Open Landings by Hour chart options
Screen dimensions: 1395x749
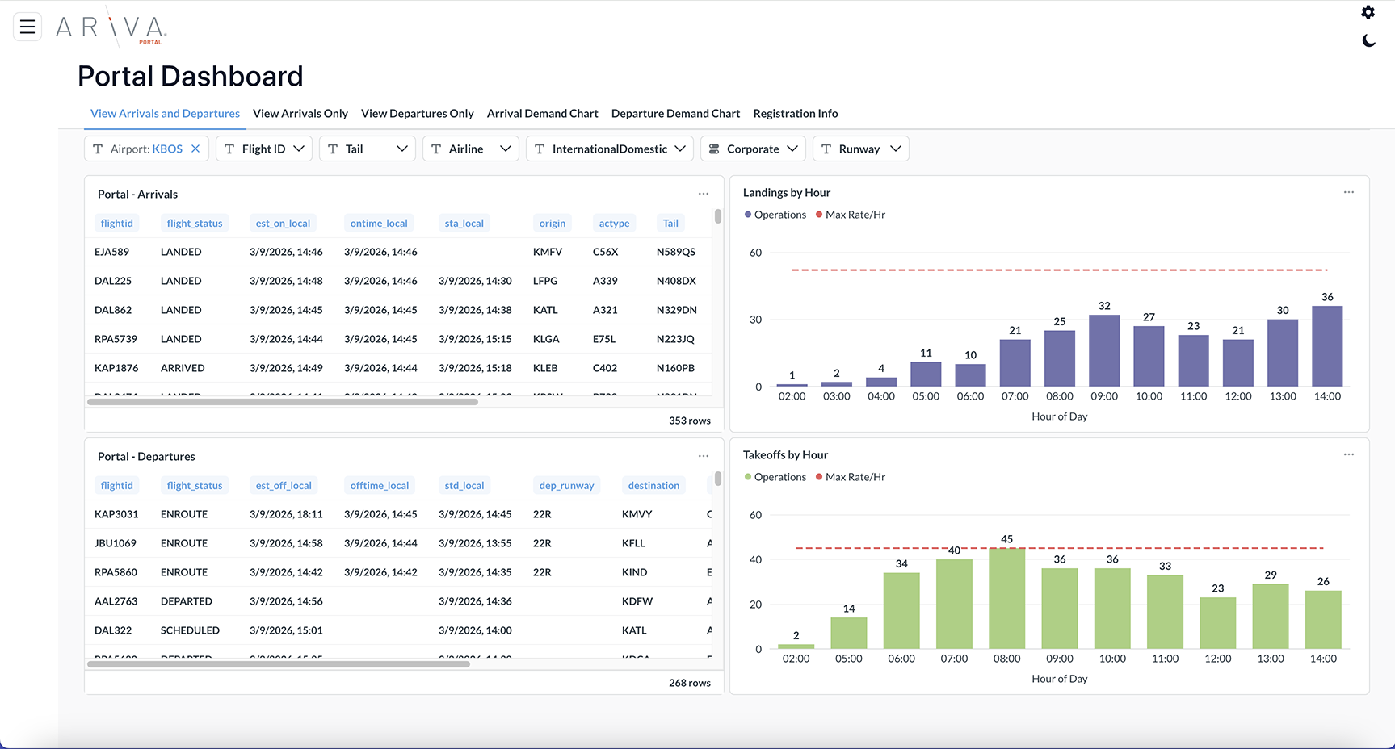point(1348,192)
